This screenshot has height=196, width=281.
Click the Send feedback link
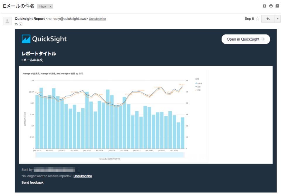(x=32, y=183)
